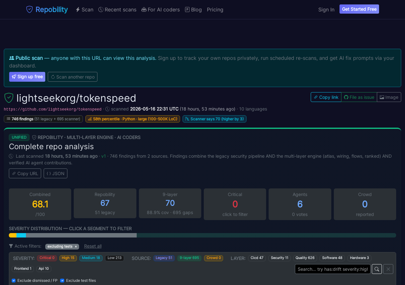Image resolution: width=405 pixels, height=285 pixels.
Task: Copy link to this scan
Action: click(326, 97)
